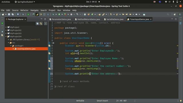Expand the MyProject tree node
This screenshot has width=183, height=103.
coord(6,27)
